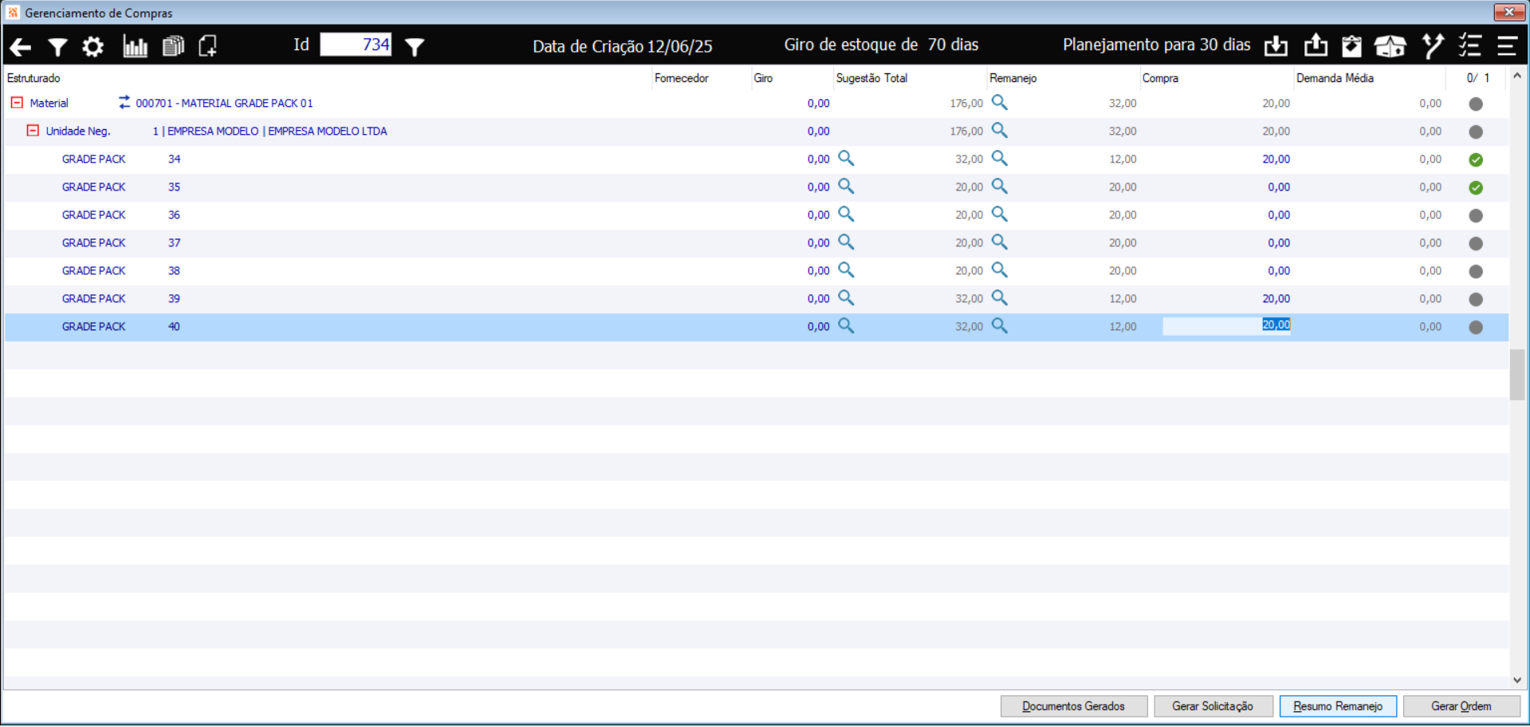Click the Giro magnifier in GRADE PACK 36 row

point(846,214)
